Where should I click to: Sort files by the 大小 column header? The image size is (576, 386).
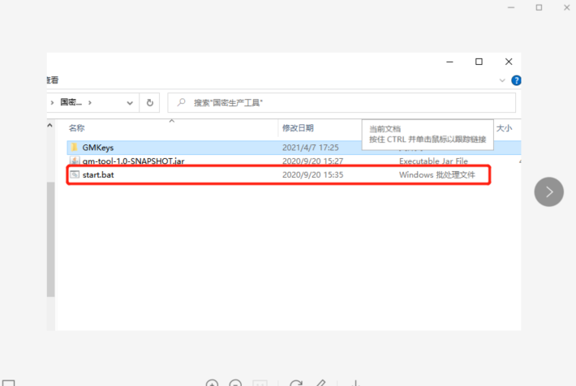504,128
